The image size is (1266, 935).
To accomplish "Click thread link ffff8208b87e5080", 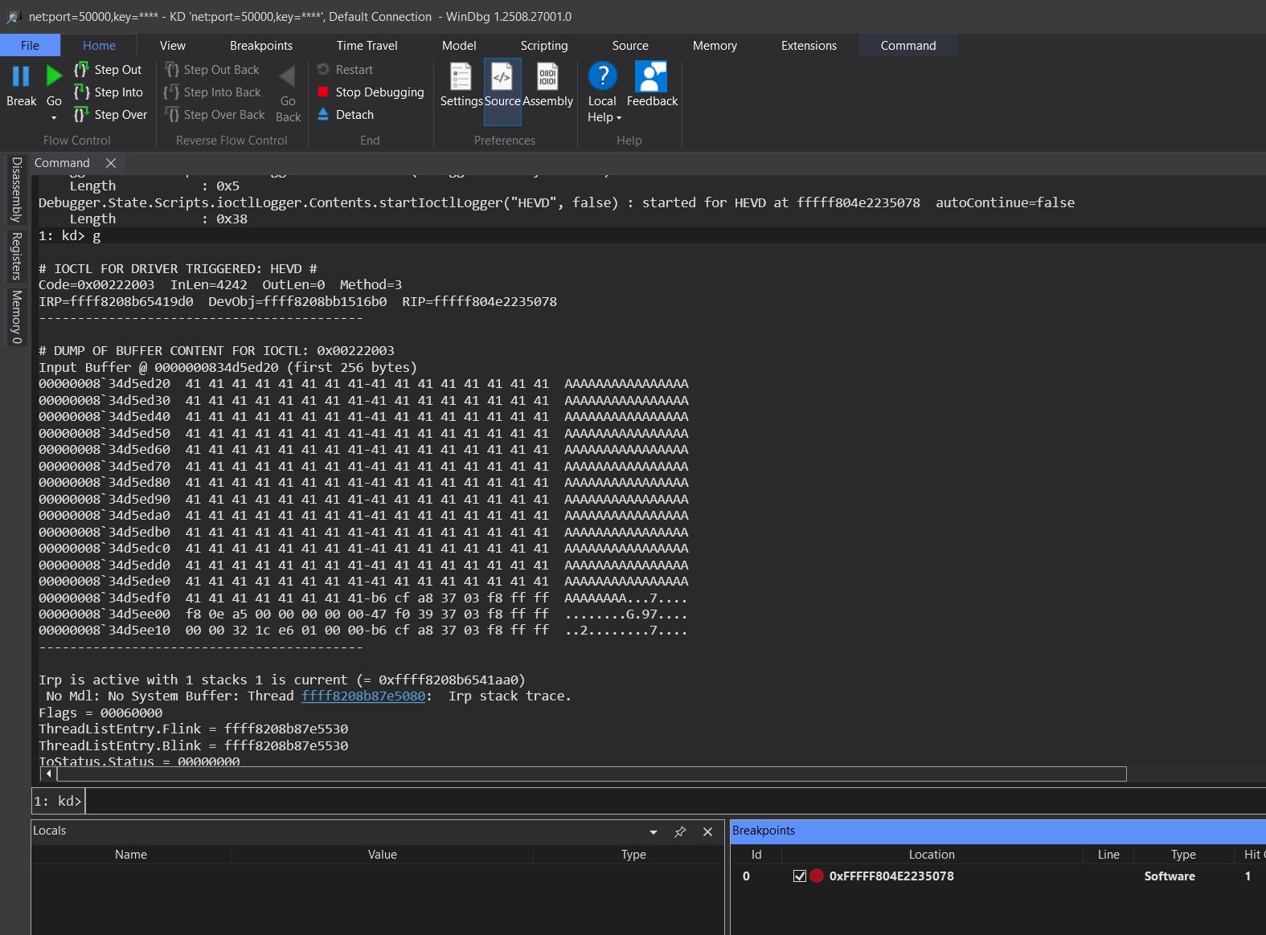I will tap(363, 696).
